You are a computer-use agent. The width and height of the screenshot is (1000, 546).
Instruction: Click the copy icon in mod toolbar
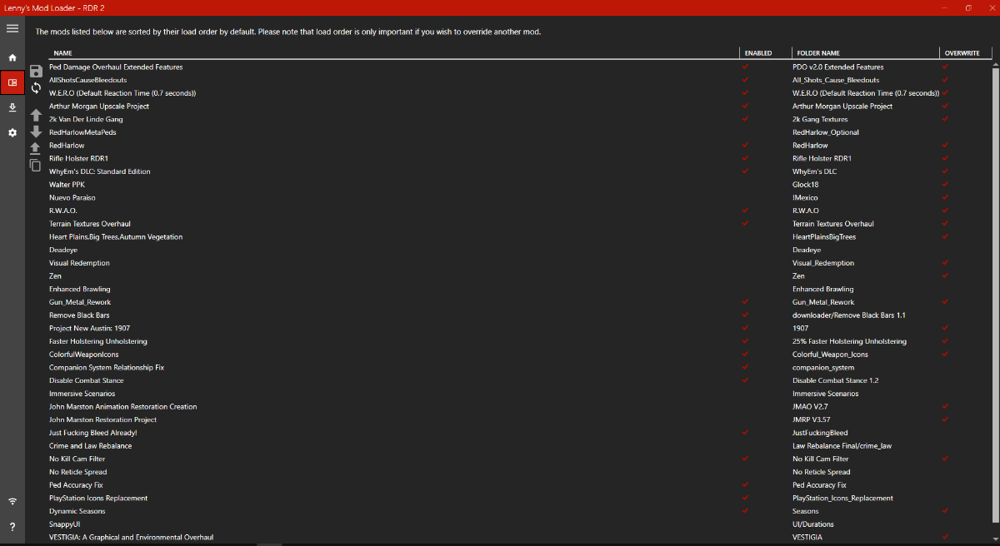(x=36, y=165)
